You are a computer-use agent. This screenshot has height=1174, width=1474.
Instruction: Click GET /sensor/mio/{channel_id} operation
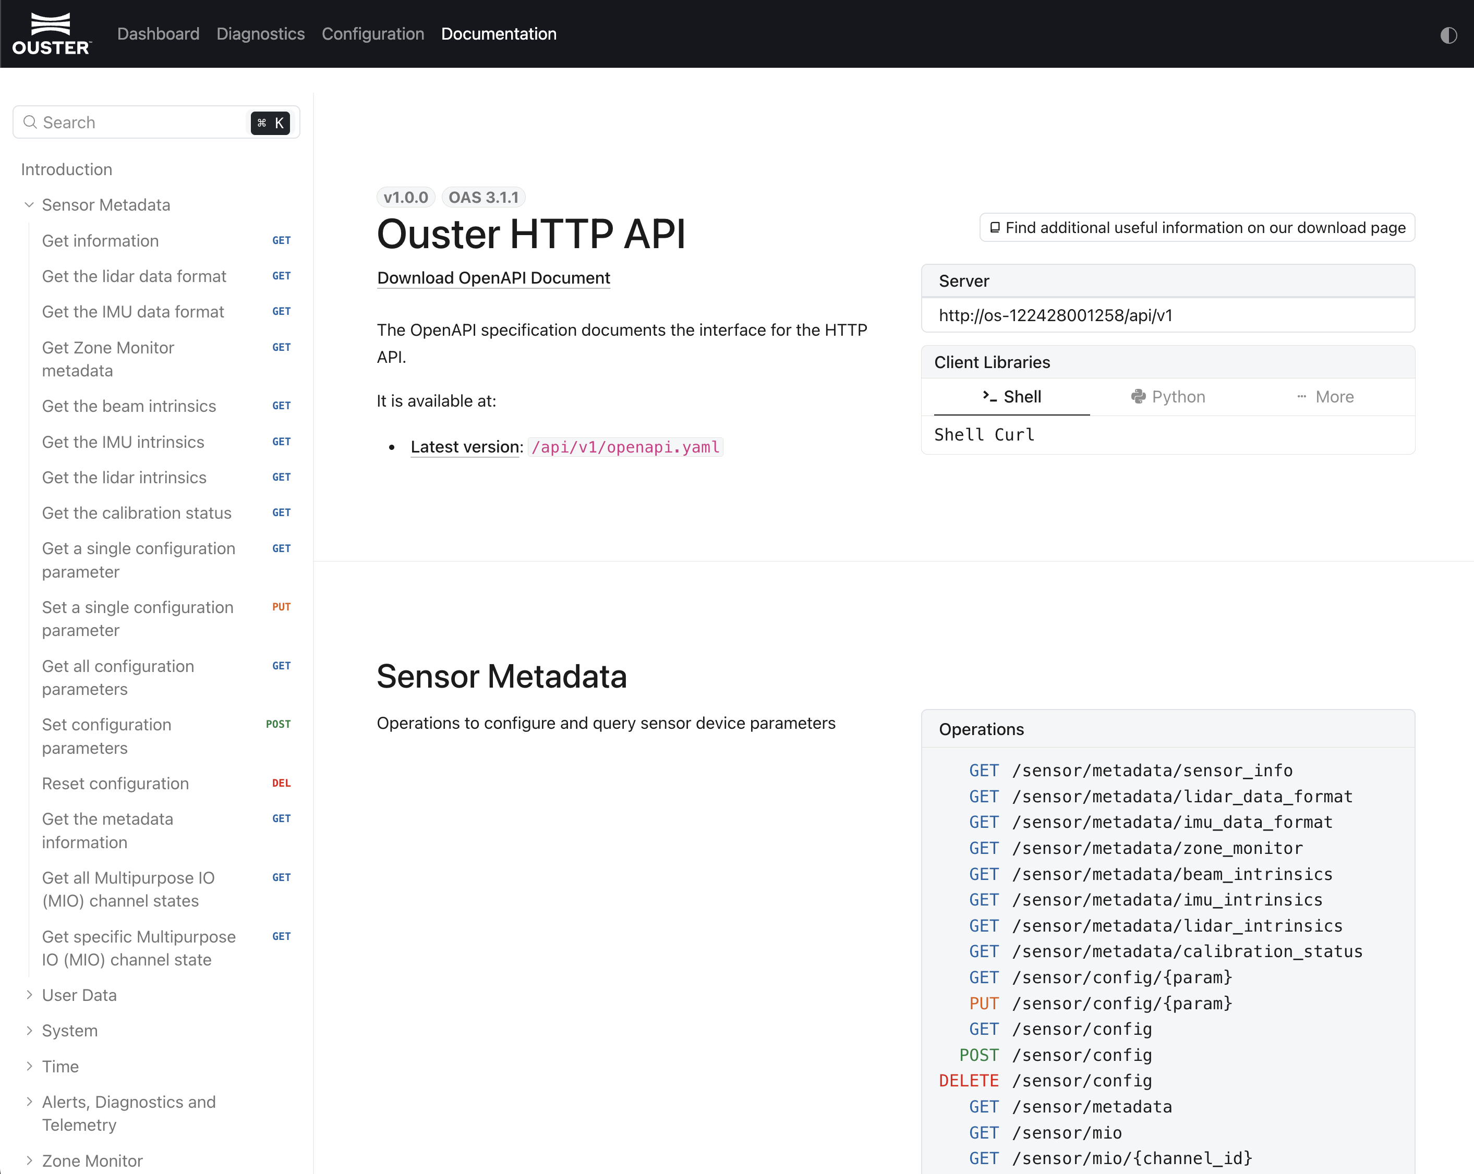(1110, 1158)
